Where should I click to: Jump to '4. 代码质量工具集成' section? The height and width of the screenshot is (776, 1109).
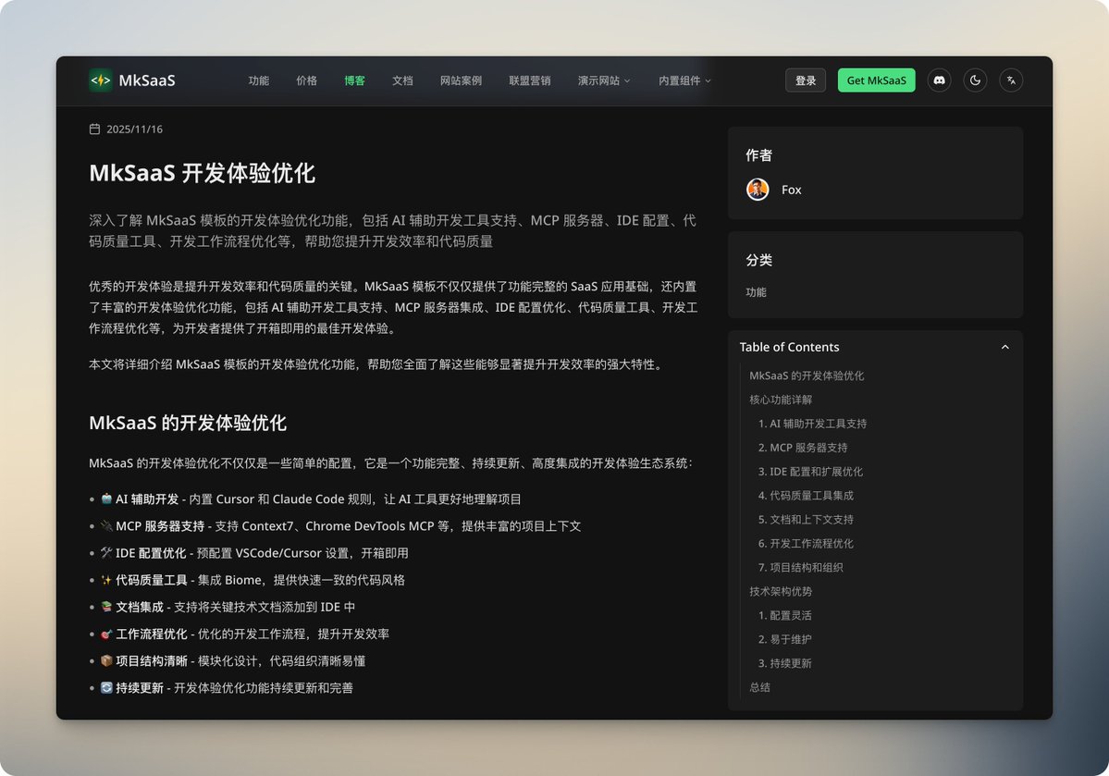pos(807,496)
